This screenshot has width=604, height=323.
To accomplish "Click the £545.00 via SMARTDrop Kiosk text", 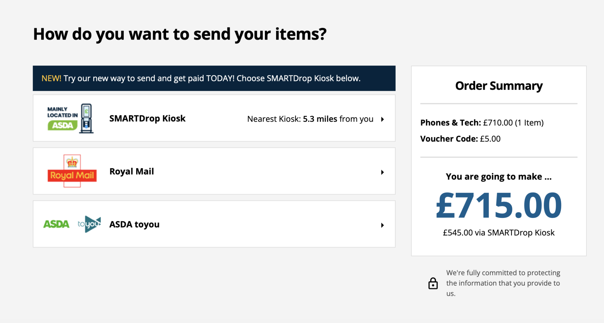I will coord(499,233).
